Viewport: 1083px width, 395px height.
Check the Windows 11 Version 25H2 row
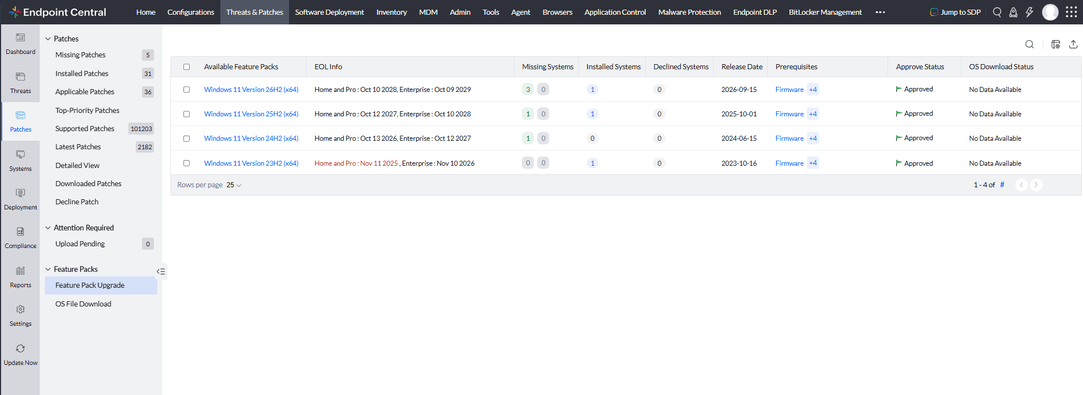pyautogui.click(x=186, y=114)
